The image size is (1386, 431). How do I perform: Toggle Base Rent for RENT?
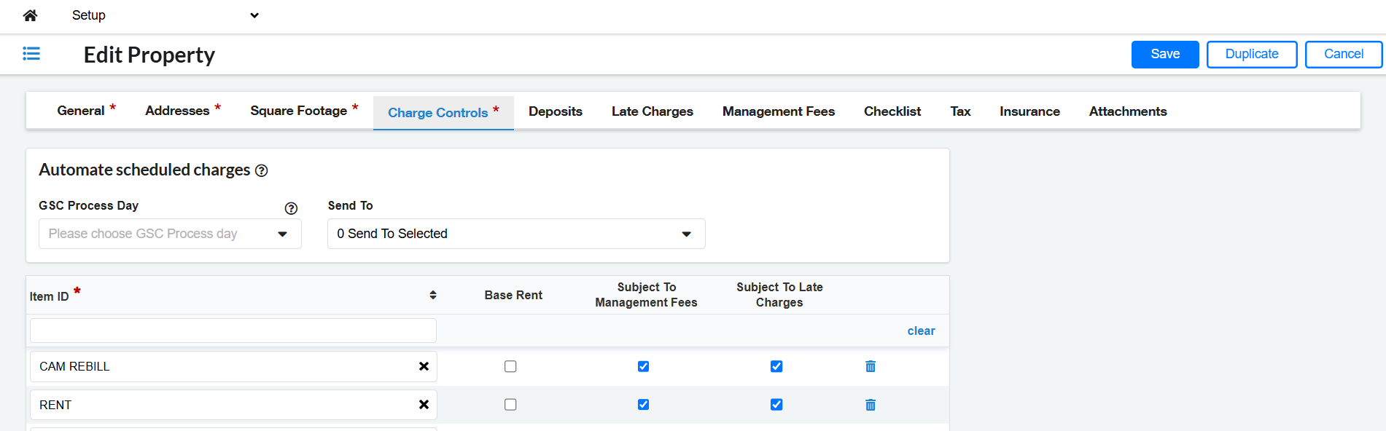(510, 405)
